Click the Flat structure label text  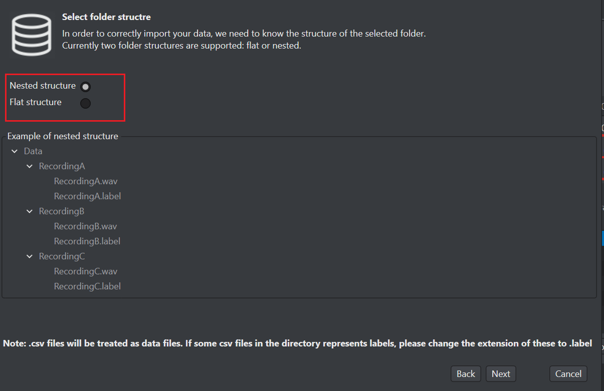coord(36,102)
